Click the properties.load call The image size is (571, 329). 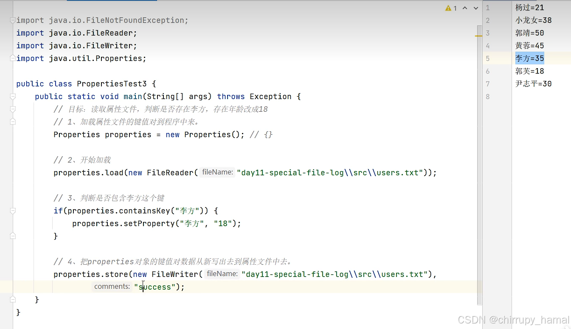tap(88, 173)
